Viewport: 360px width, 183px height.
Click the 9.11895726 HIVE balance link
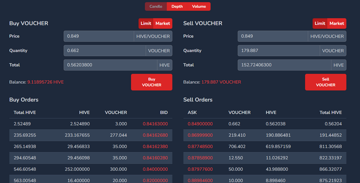45,82
